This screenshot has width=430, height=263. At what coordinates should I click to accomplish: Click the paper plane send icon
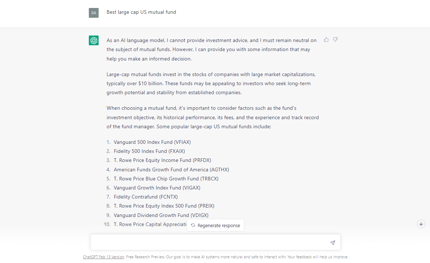click(x=332, y=242)
